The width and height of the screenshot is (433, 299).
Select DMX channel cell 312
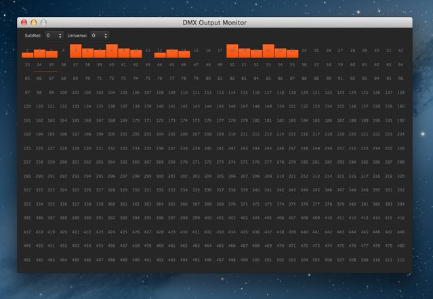tap(304, 176)
